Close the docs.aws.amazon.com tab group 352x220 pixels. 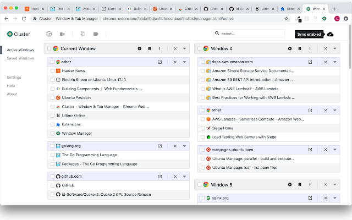coord(326,62)
